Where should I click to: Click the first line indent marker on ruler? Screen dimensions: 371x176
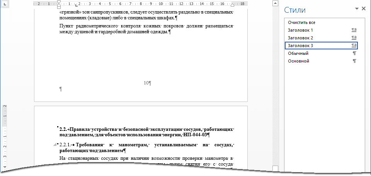click(x=59, y=2)
